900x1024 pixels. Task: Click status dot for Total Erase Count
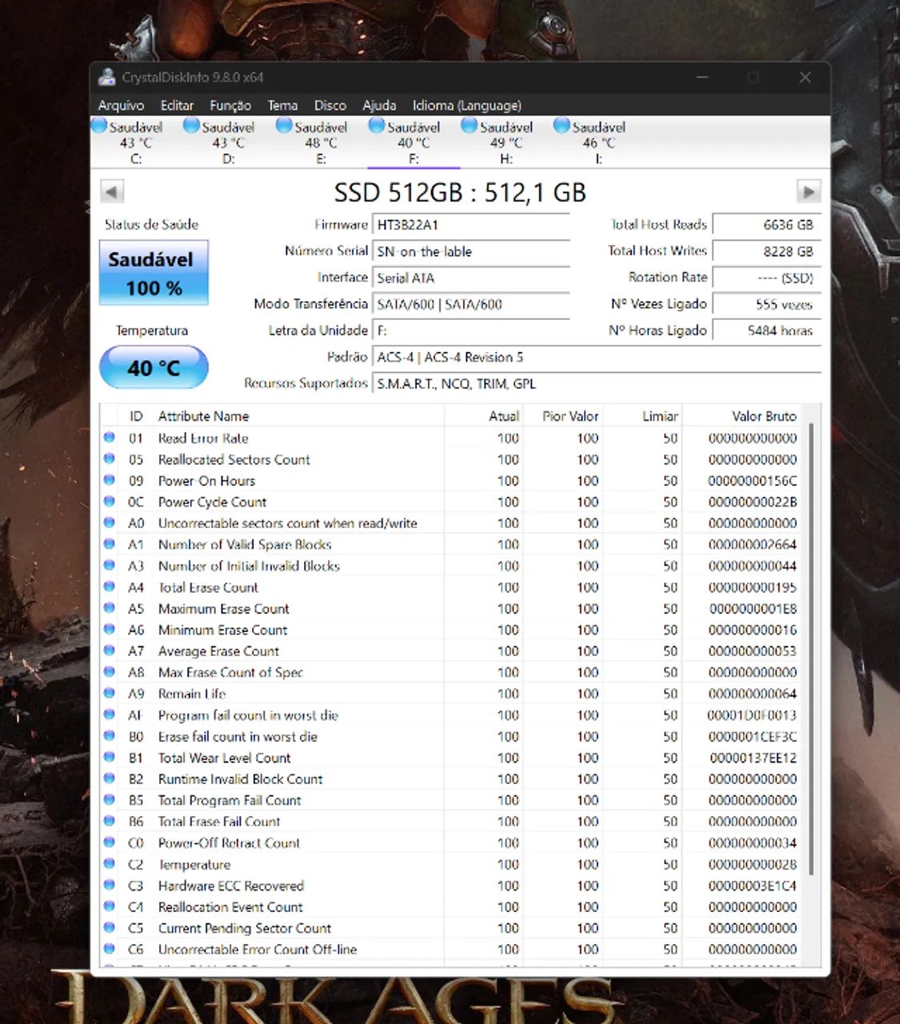110,586
